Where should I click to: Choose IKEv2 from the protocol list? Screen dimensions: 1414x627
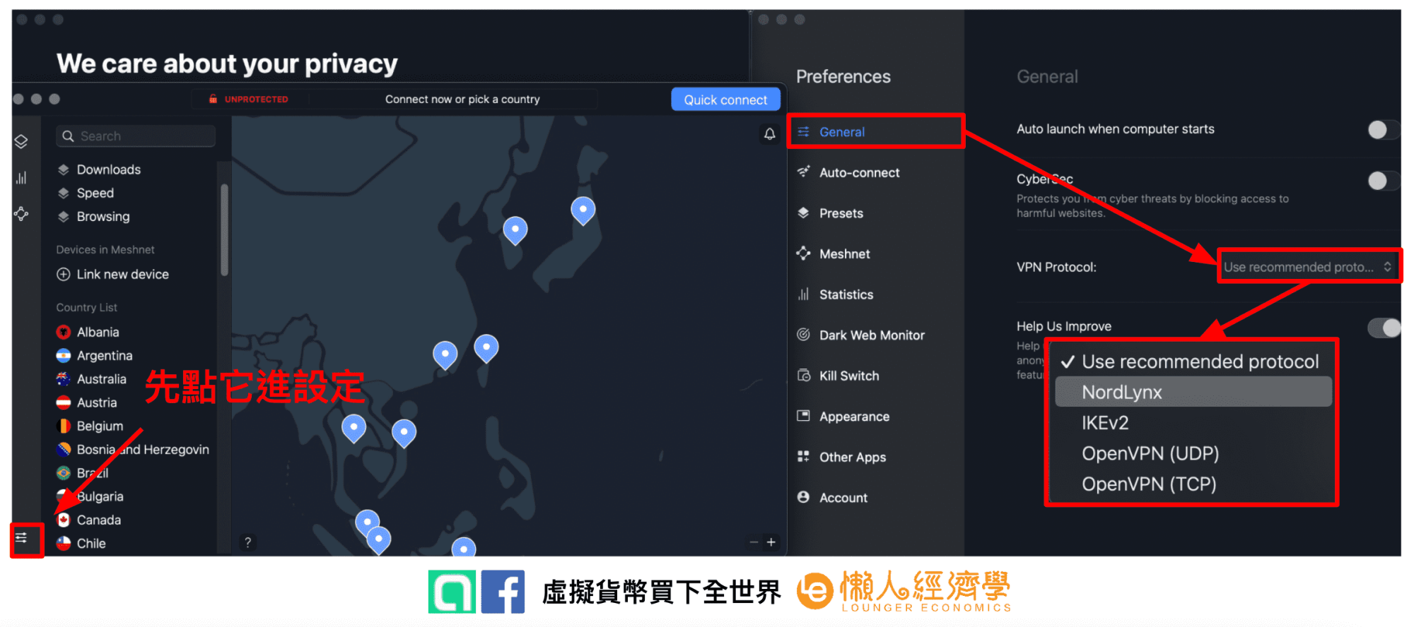(x=1193, y=423)
